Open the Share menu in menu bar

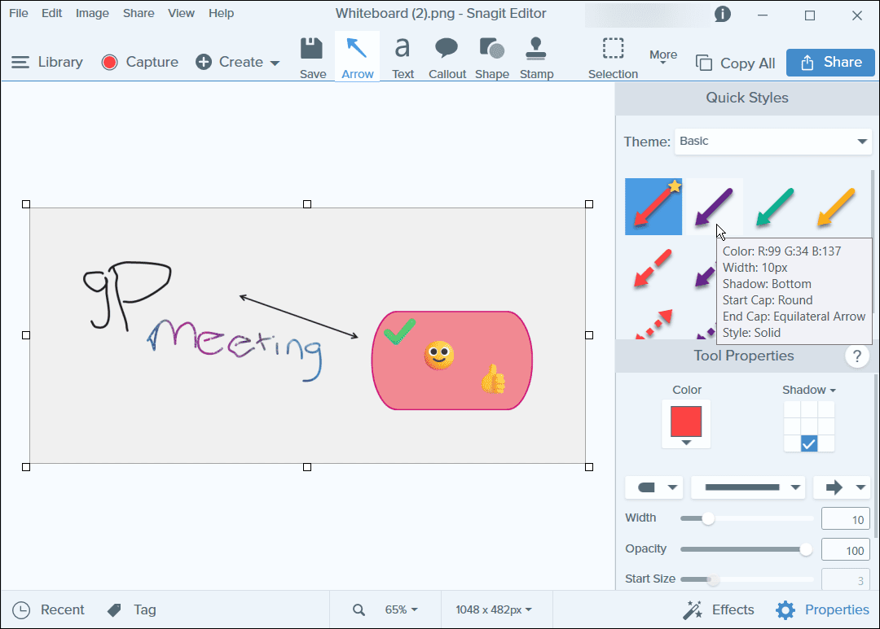pyautogui.click(x=139, y=12)
